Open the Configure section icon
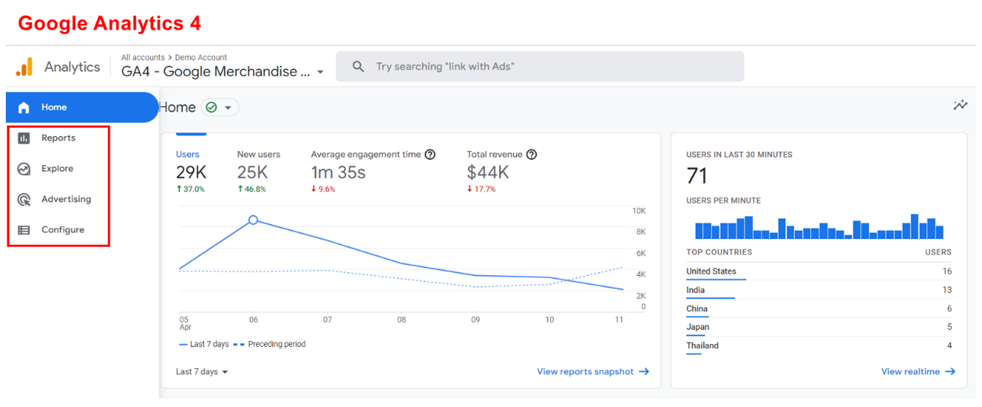 (x=23, y=229)
